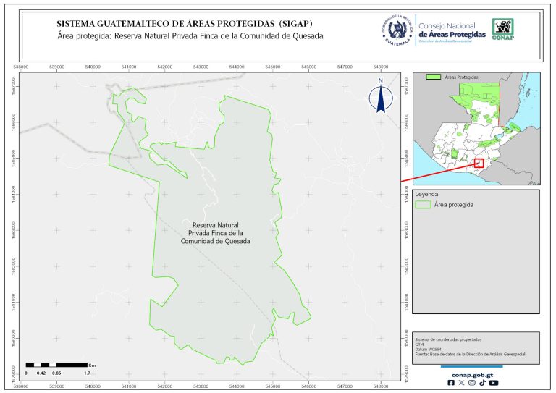Click the Consejo Nacional de Áreas Protegidas text
This screenshot has width=556, height=393.
[452, 30]
